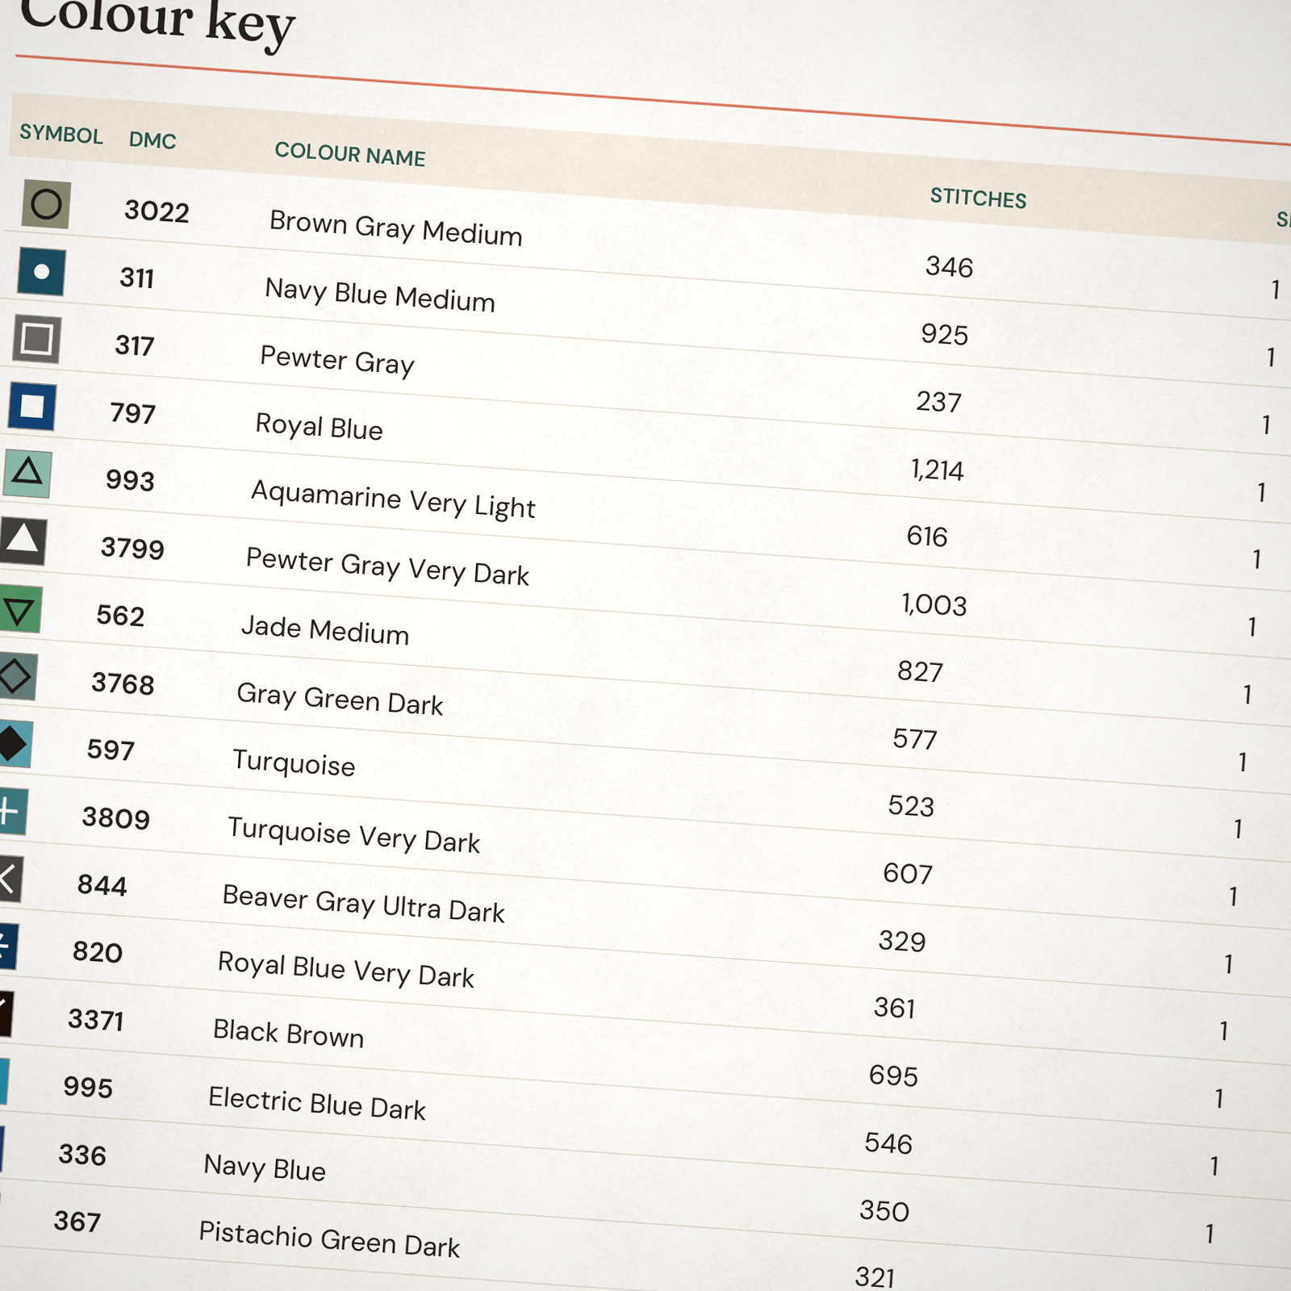Click the DMC code 3371
Screen dimensions: 1291x1291
click(96, 1020)
